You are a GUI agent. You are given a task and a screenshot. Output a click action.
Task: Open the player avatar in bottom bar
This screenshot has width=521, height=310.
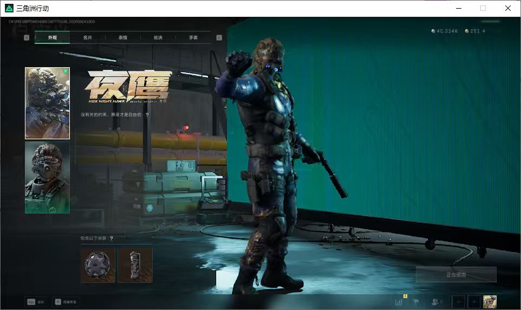click(490, 302)
